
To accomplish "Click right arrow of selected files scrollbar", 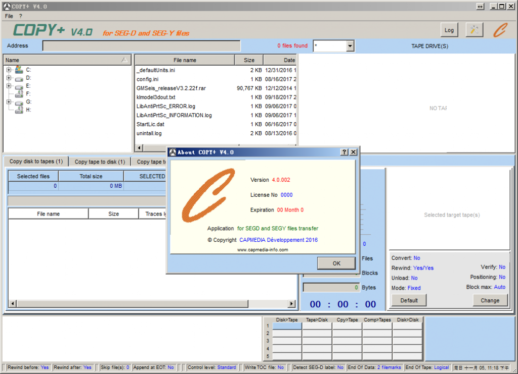I will [292, 303].
